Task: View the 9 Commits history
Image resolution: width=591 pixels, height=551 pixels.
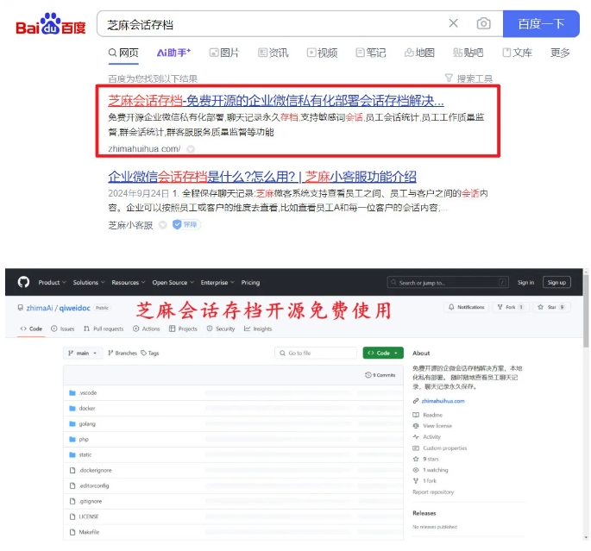Action: point(380,375)
